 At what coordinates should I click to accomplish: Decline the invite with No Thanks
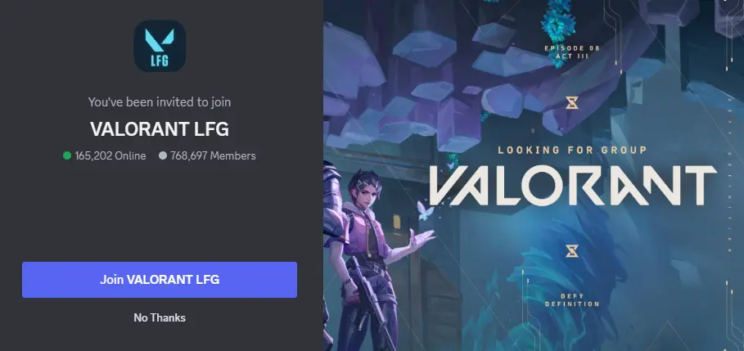click(x=160, y=317)
